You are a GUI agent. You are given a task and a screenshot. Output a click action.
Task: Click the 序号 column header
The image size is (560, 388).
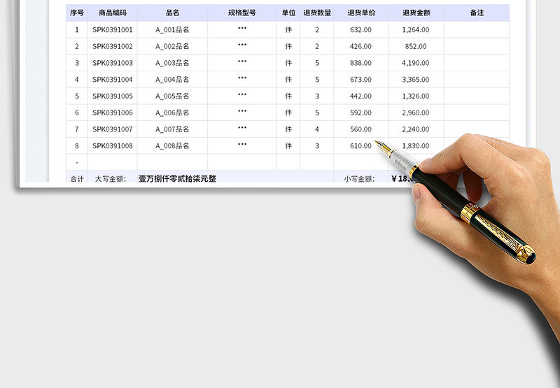click(77, 13)
